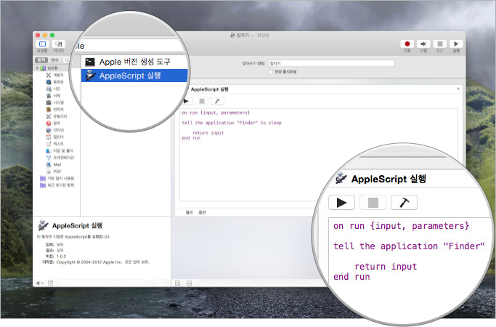This screenshot has width=496, height=327.
Task: Click the 'tell the application "Finder" to sleep' line
Action: (x=232, y=123)
